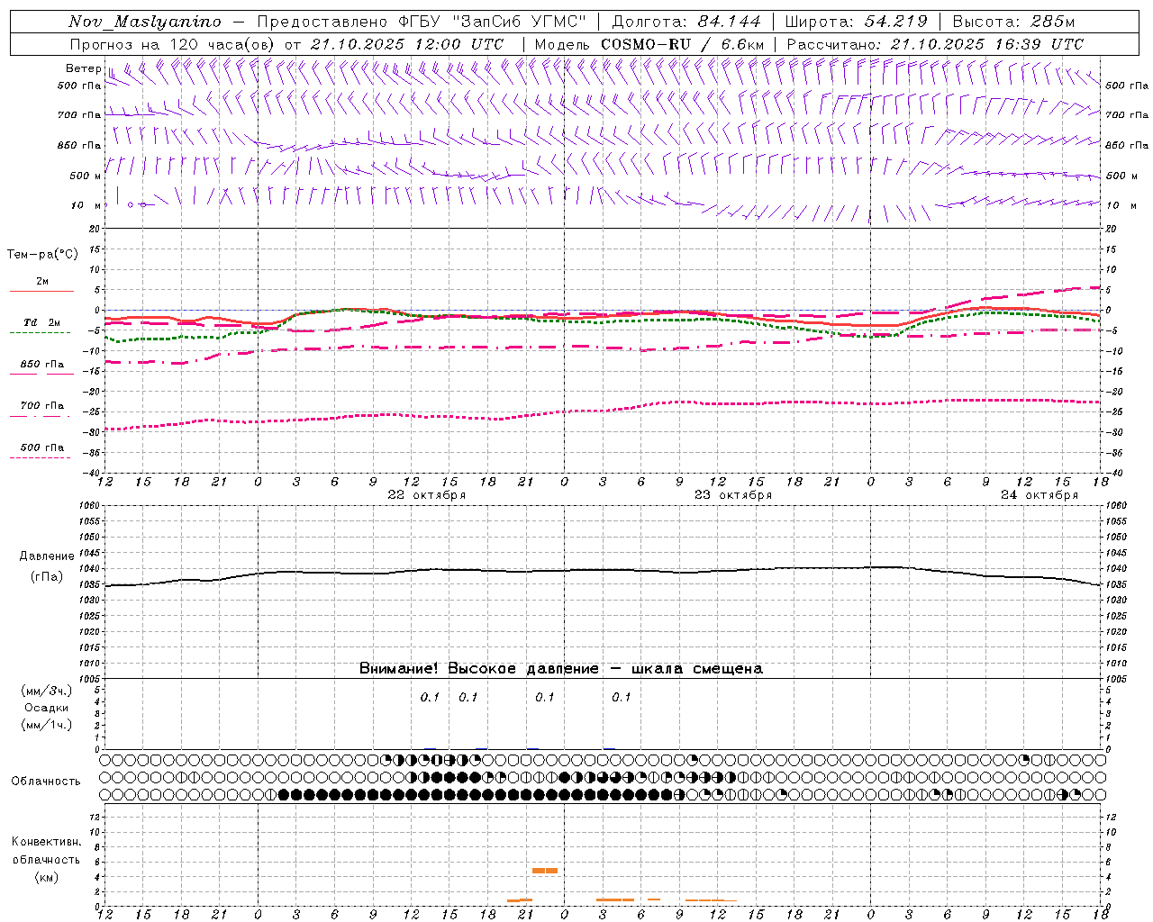Click the (гПа) unit label under Давление
Image resolution: width=1153 pixels, height=922 pixels.
click(47, 577)
